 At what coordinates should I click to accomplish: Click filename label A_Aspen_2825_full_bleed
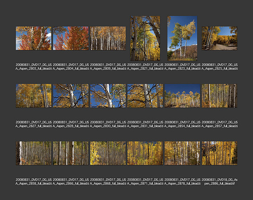point(219,68)
